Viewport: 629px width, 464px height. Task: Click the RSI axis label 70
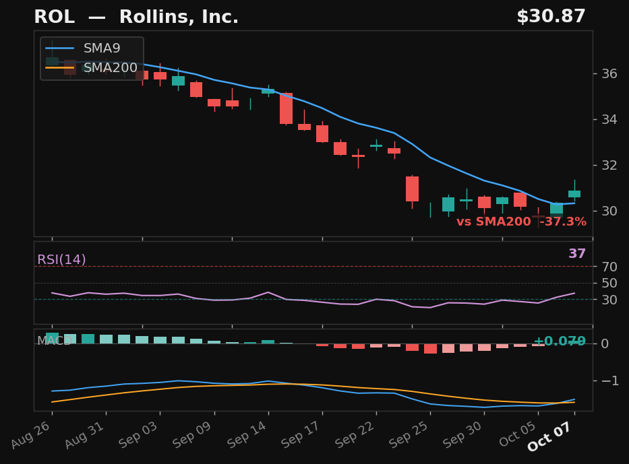[x=609, y=267]
